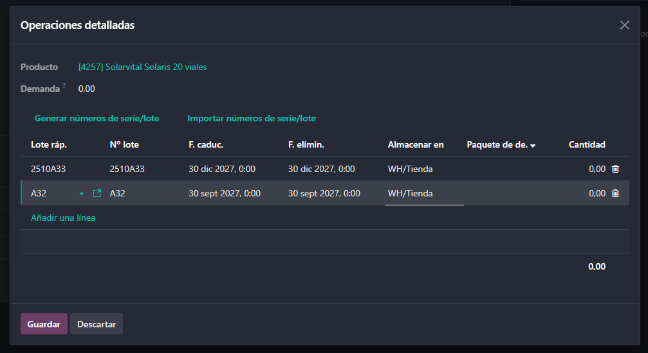
Task: Focus the Almacenar en field of the A32 row
Action: pyautogui.click(x=423, y=193)
